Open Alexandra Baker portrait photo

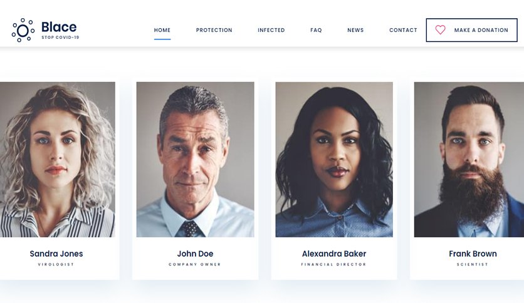click(334, 160)
